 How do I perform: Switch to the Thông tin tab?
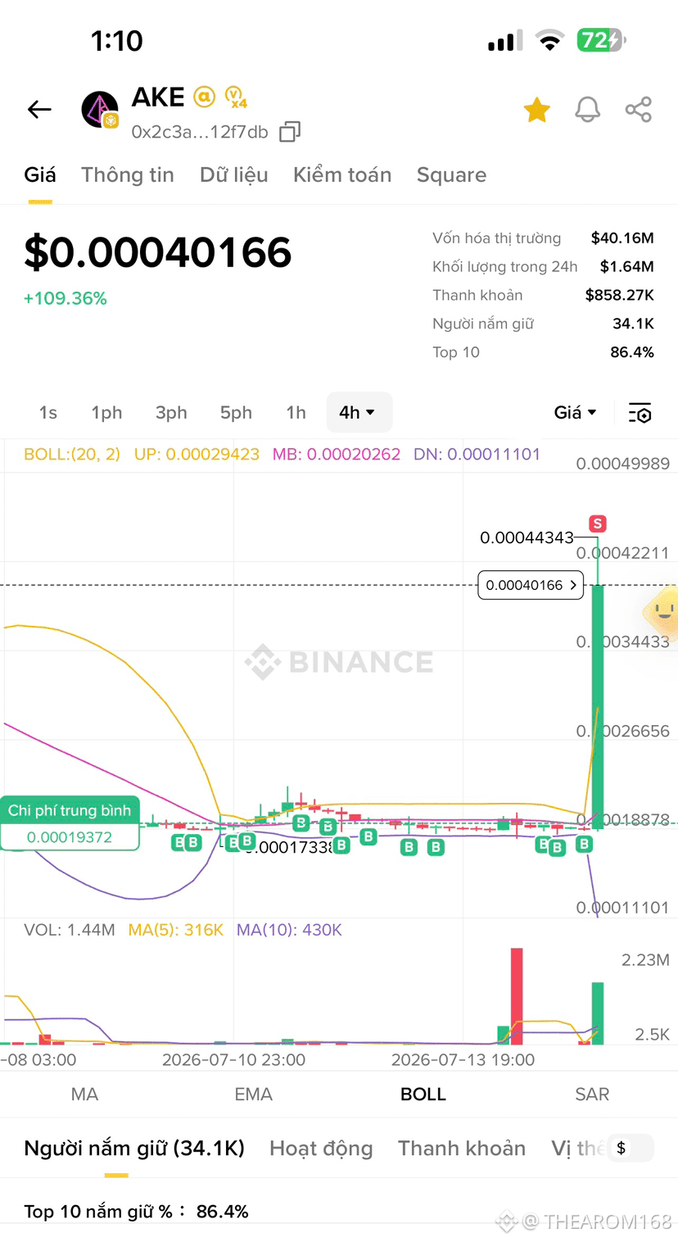(128, 175)
